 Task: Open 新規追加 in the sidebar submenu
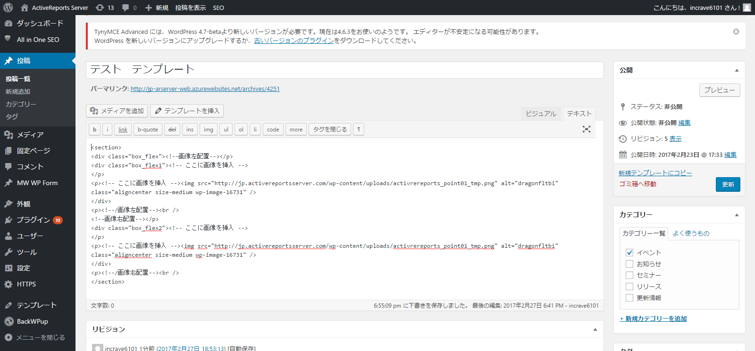tap(18, 91)
